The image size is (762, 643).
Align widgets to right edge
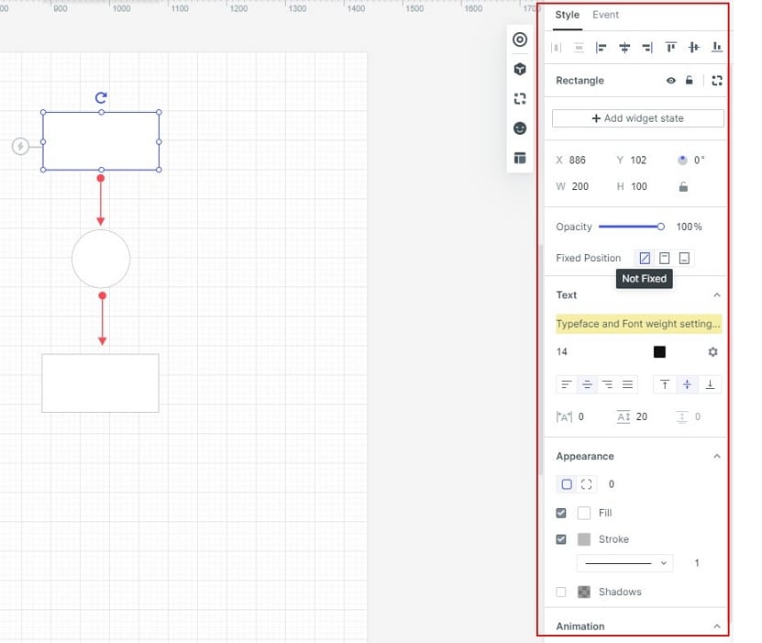click(x=647, y=47)
